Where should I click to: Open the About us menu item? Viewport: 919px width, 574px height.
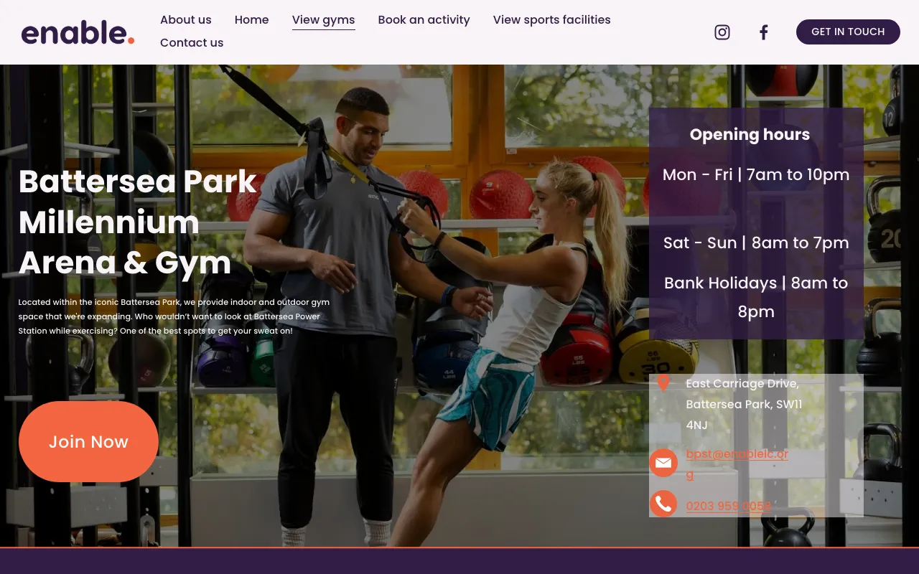click(186, 20)
